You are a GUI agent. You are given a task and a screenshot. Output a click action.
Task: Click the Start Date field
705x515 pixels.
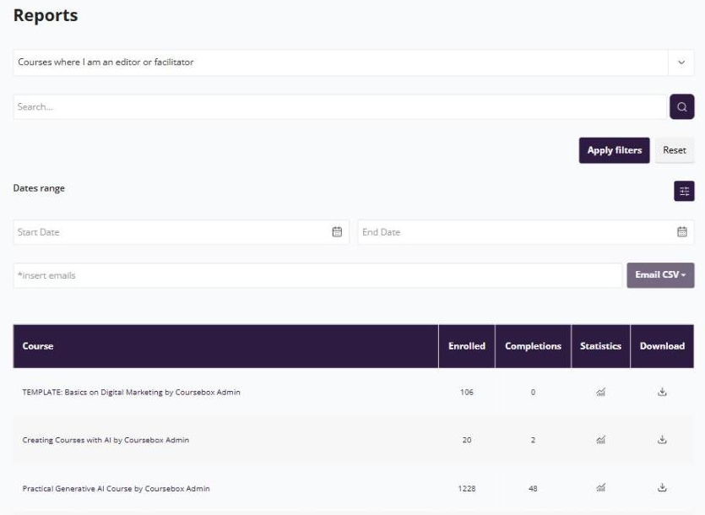click(x=182, y=232)
